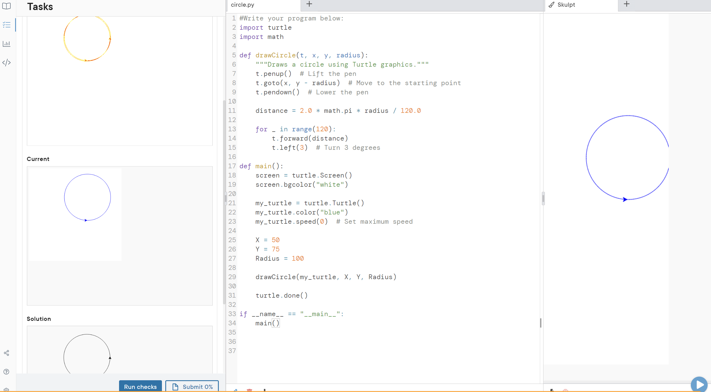Open the settings gear at sidebar bottom
The height and width of the screenshot is (392, 711).
pos(6,390)
